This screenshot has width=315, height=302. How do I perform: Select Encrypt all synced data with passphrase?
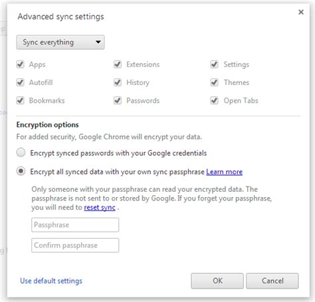tap(21, 171)
